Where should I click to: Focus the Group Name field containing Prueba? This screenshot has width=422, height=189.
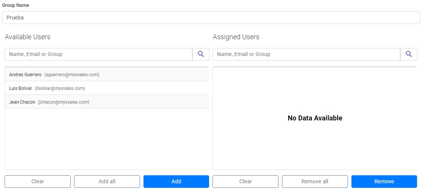tap(211, 18)
